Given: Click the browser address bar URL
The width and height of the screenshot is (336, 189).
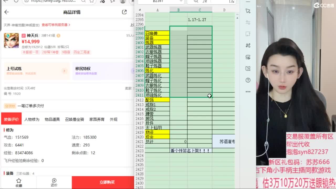Looking at the screenshot, I should coord(54,1).
